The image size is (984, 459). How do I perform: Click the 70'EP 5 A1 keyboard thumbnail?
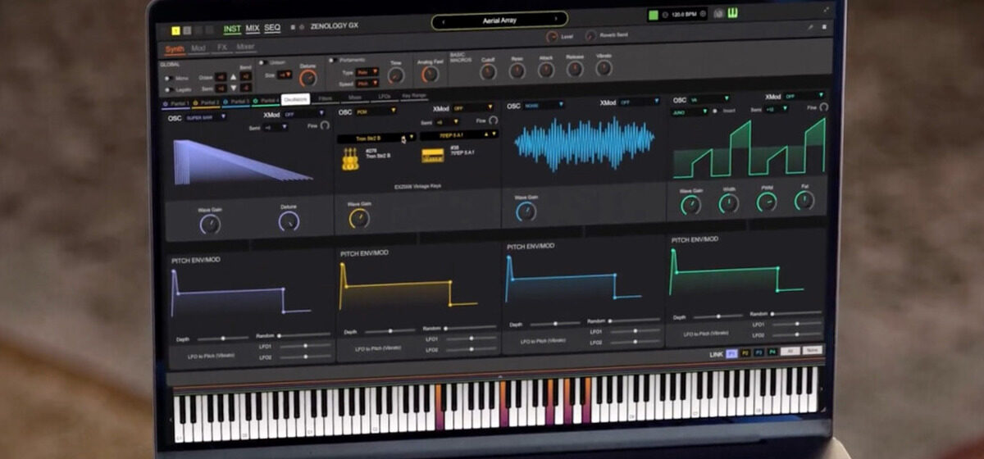(x=432, y=155)
